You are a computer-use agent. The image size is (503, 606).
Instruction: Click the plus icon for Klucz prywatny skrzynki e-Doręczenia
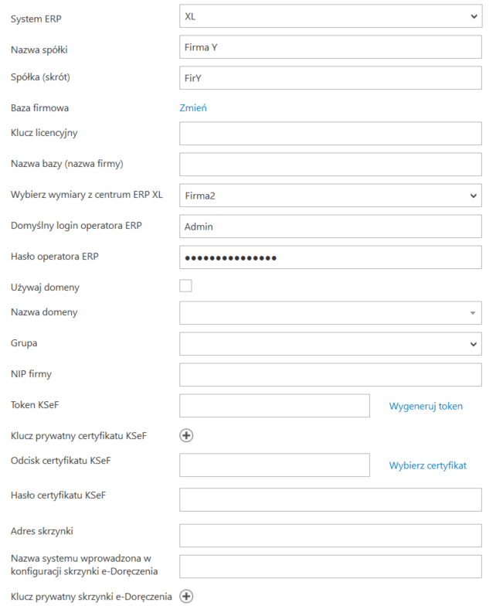(186, 596)
